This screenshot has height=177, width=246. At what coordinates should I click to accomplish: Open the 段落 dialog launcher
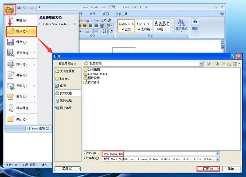coord(113,36)
